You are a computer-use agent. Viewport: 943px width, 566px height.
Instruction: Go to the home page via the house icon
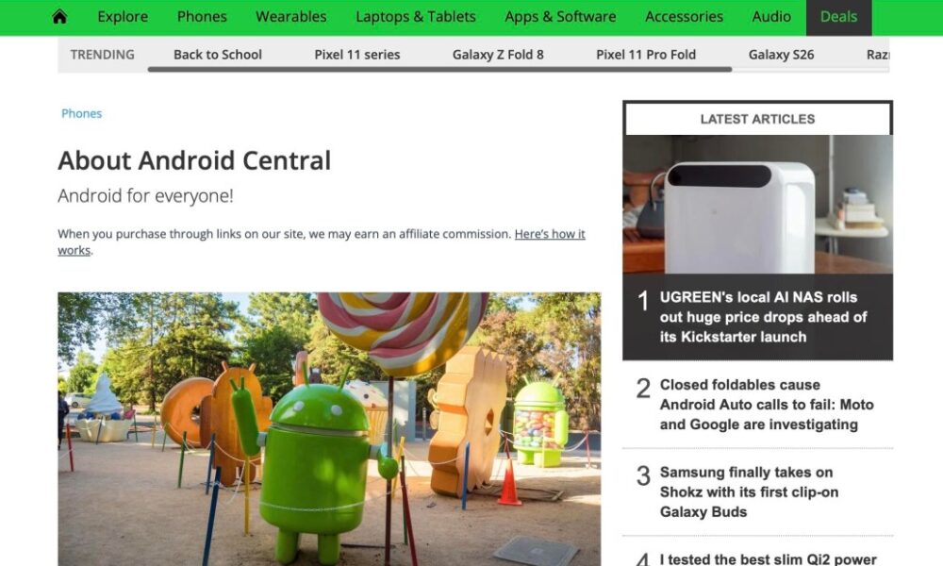(59, 17)
